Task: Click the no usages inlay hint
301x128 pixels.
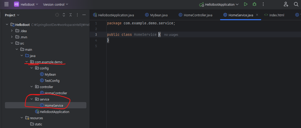Action: pyautogui.click(x=171, y=35)
